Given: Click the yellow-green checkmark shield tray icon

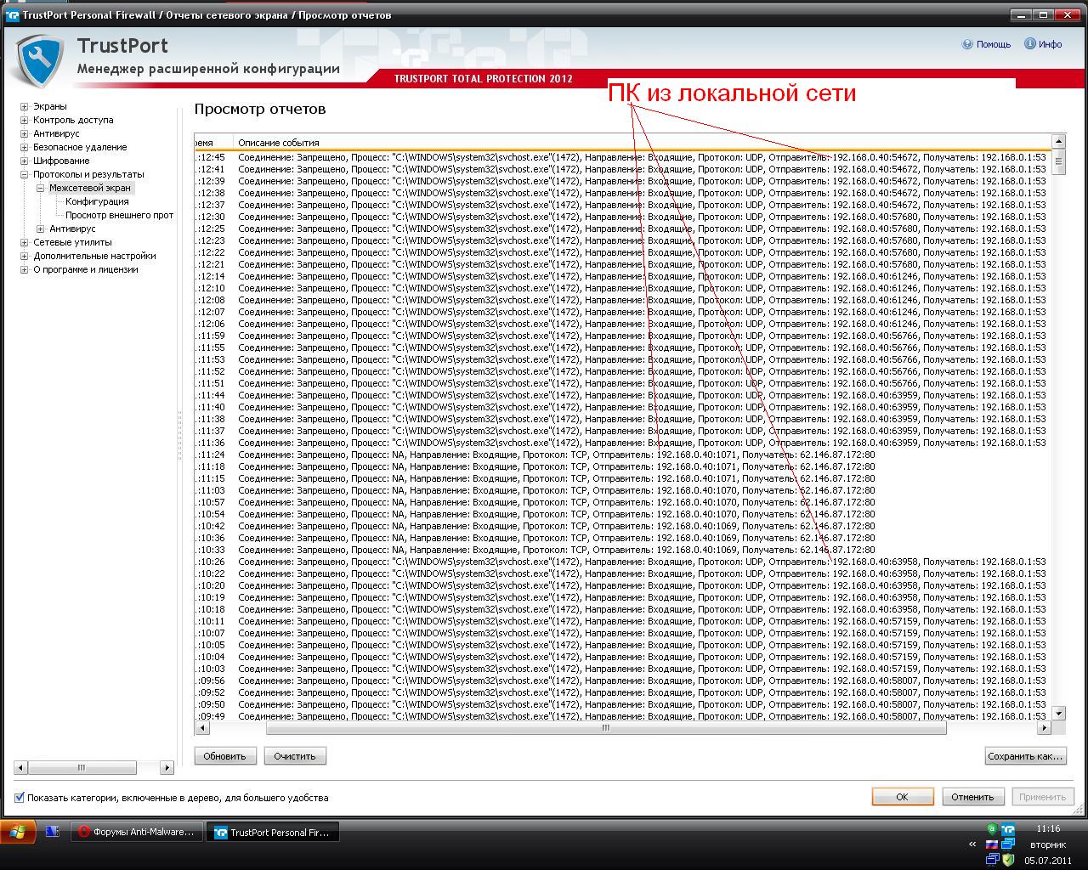Looking at the screenshot, I should coord(1008,860).
